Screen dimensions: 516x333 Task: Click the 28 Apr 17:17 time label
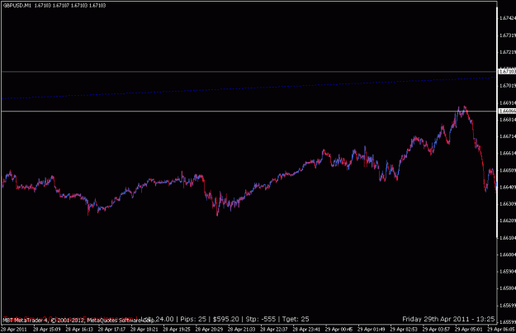(x=111, y=329)
